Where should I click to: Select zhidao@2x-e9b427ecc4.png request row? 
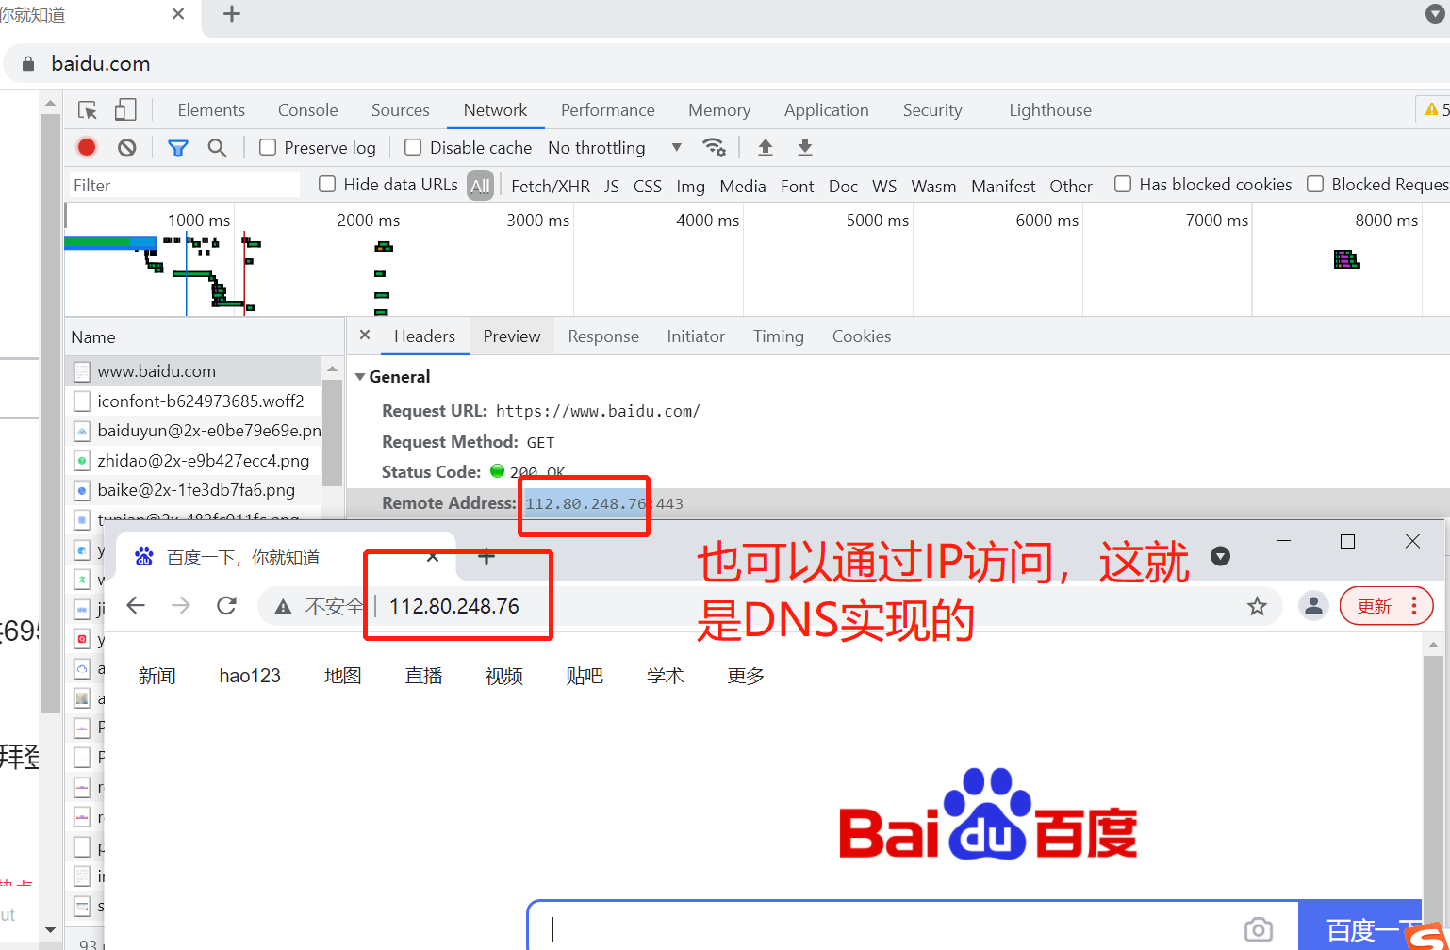point(193,461)
